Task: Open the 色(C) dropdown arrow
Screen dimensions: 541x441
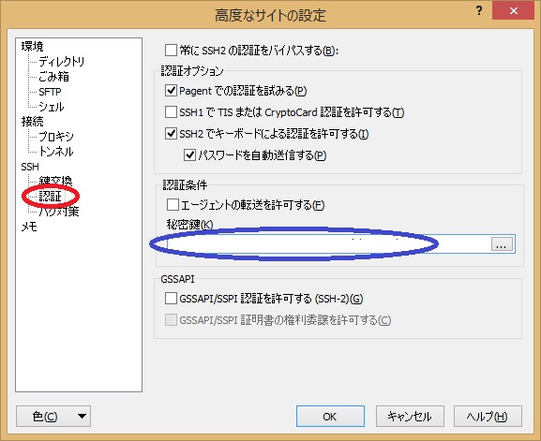Action: click(x=82, y=417)
